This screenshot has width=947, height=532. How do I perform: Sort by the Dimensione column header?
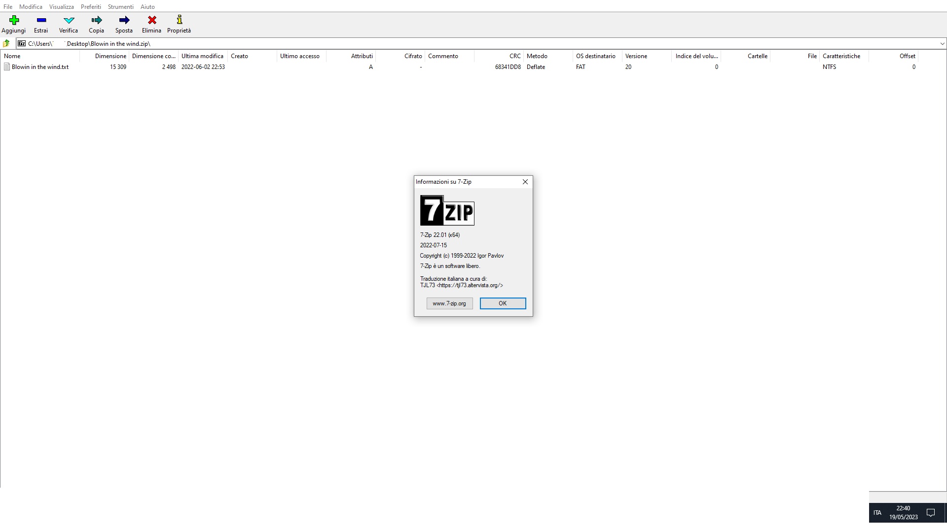(110, 56)
